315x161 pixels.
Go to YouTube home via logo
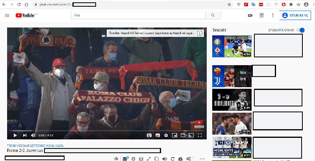pos(25,15)
